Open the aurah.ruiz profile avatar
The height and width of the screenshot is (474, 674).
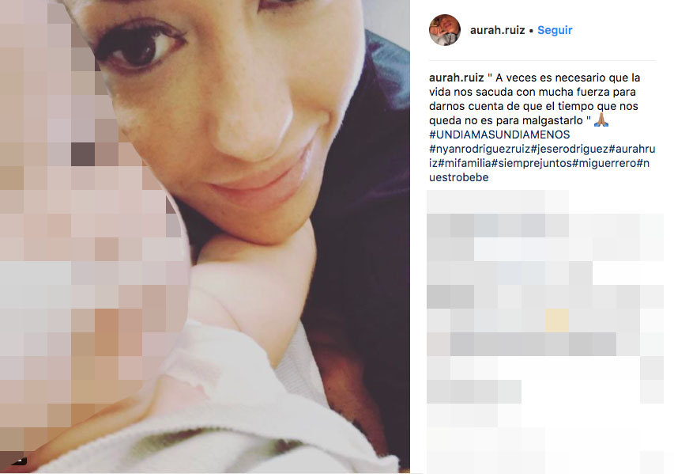tap(445, 30)
